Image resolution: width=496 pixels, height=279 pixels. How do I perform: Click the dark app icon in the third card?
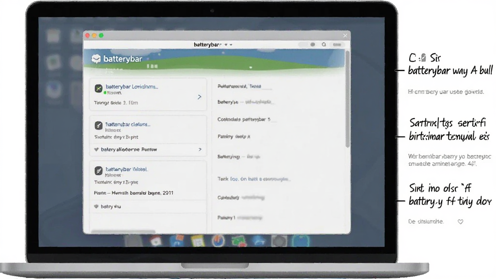[x=98, y=171]
